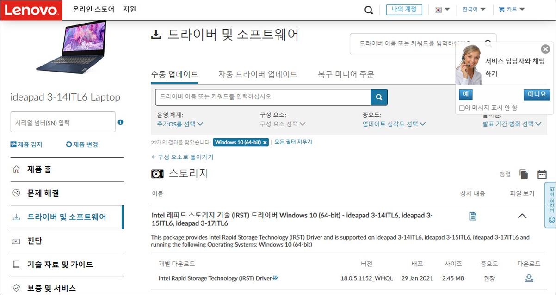Open 지원 in the top navigation
Screen dimensions: 556x295
tap(130, 9)
